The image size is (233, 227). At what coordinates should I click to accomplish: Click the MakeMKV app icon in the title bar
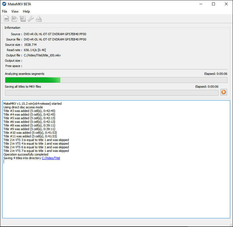[4, 4]
